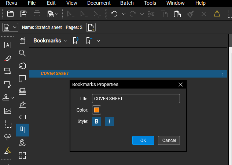Click the collapse arrow on the COVER SHEET row
Screen dimensions: 232x165
pos(222,74)
